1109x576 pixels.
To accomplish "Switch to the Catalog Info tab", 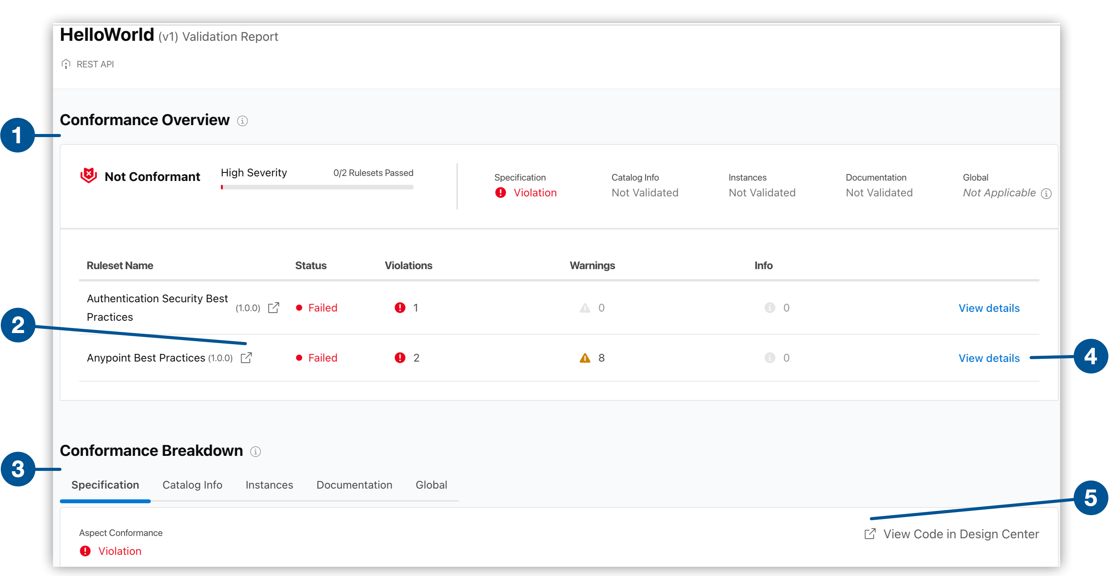I will tap(192, 485).
